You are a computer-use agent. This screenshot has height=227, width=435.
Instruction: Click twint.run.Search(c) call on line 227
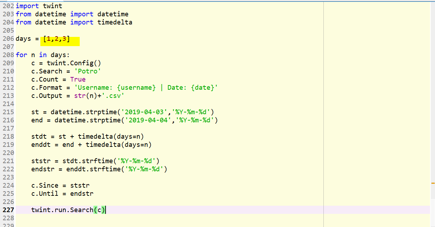68,210
